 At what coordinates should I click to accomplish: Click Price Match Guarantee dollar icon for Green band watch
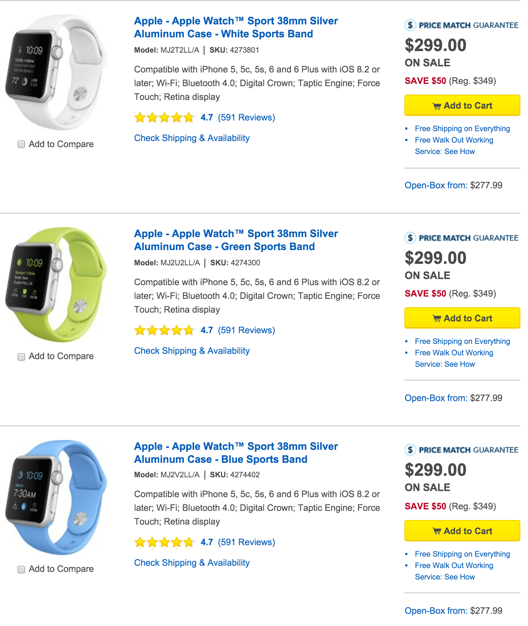410,238
